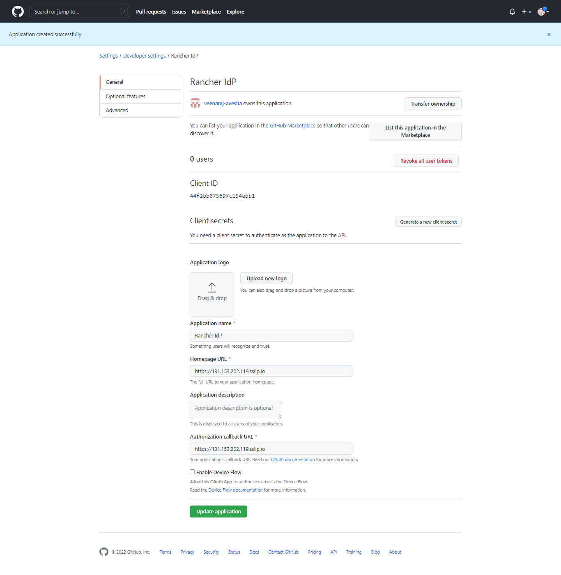Open Issues in top navigation
Screen dimensions: 561x575
[179, 12]
